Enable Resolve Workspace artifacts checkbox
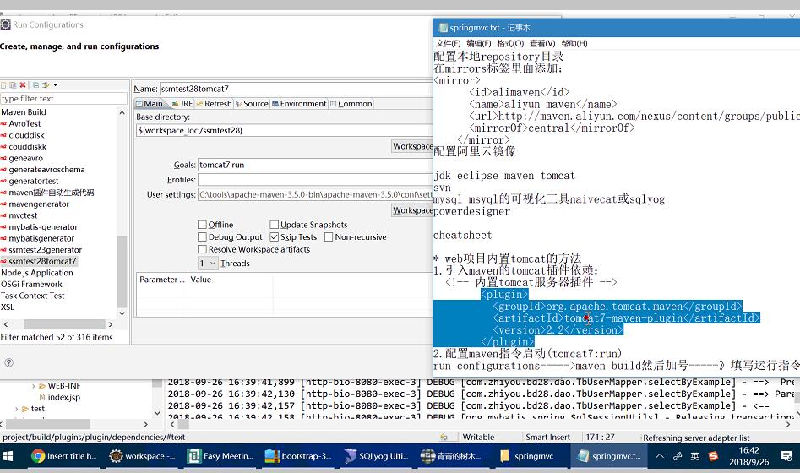This screenshot has width=800, height=473. click(x=202, y=249)
